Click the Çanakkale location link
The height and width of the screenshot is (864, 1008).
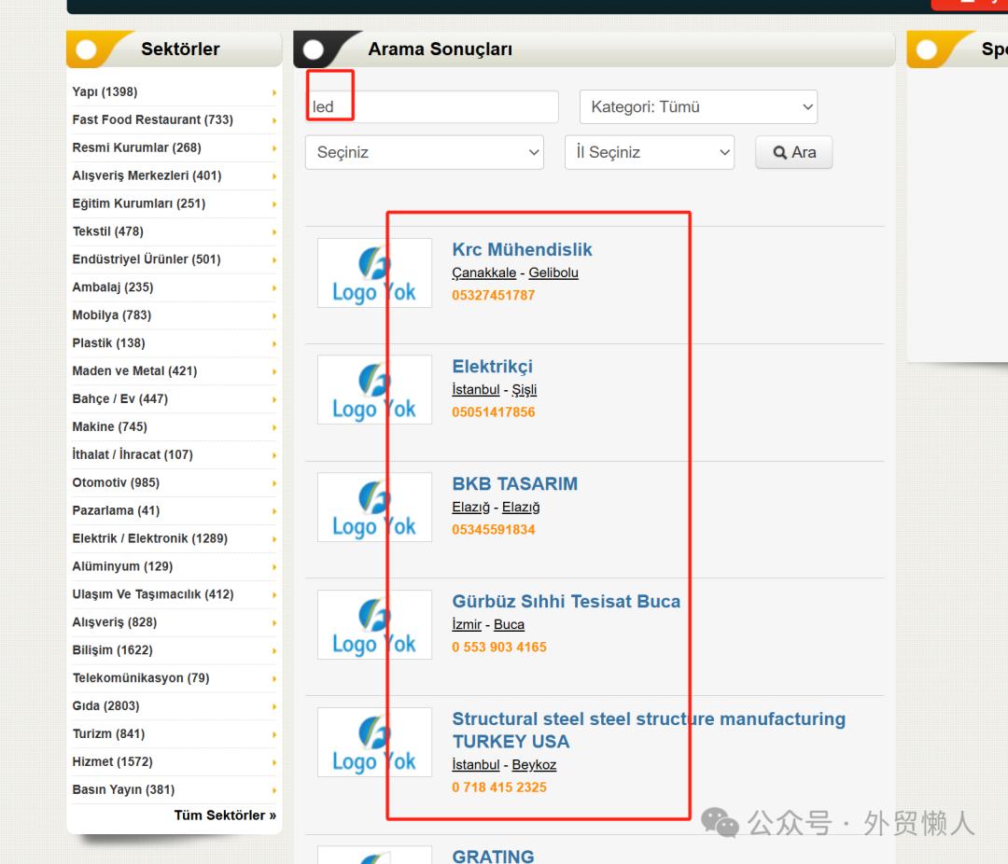tap(484, 272)
